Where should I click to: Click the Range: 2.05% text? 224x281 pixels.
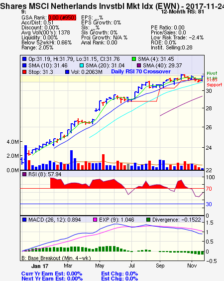click(x=37, y=48)
